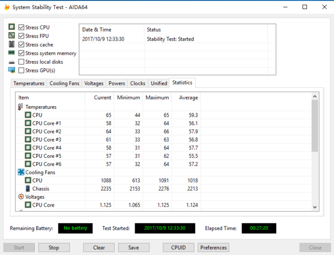Click the CPU Core #2 row icon
The height and width of the screenshot is (255, 334).
click(28, 131)
